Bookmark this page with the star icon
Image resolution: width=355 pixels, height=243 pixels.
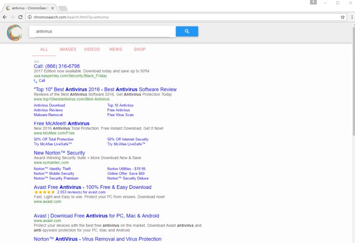[342, 17]
